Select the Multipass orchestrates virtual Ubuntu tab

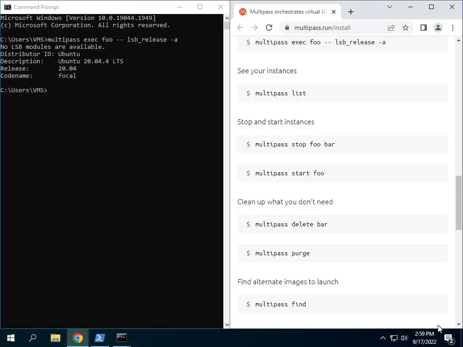point(288,12)
